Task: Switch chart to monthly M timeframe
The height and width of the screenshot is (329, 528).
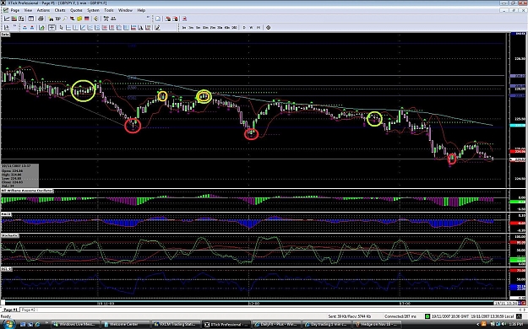Action: (x=259, y=28)
